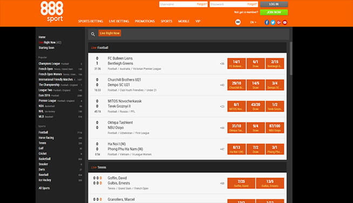
Task: Go to Home in sidebar
Action: (42, 37)
